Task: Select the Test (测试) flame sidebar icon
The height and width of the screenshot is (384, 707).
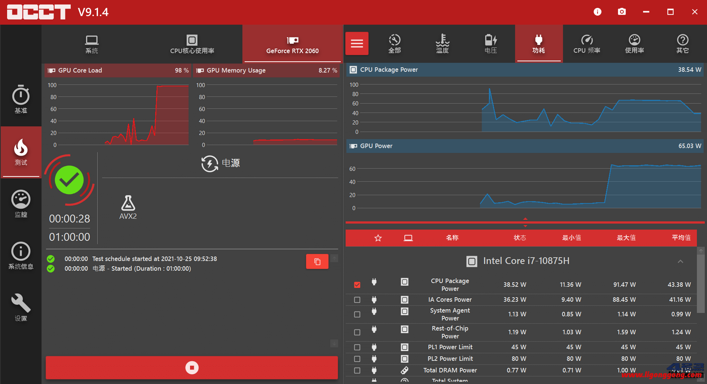Action: pyautogui.click(x=21, y=152)
